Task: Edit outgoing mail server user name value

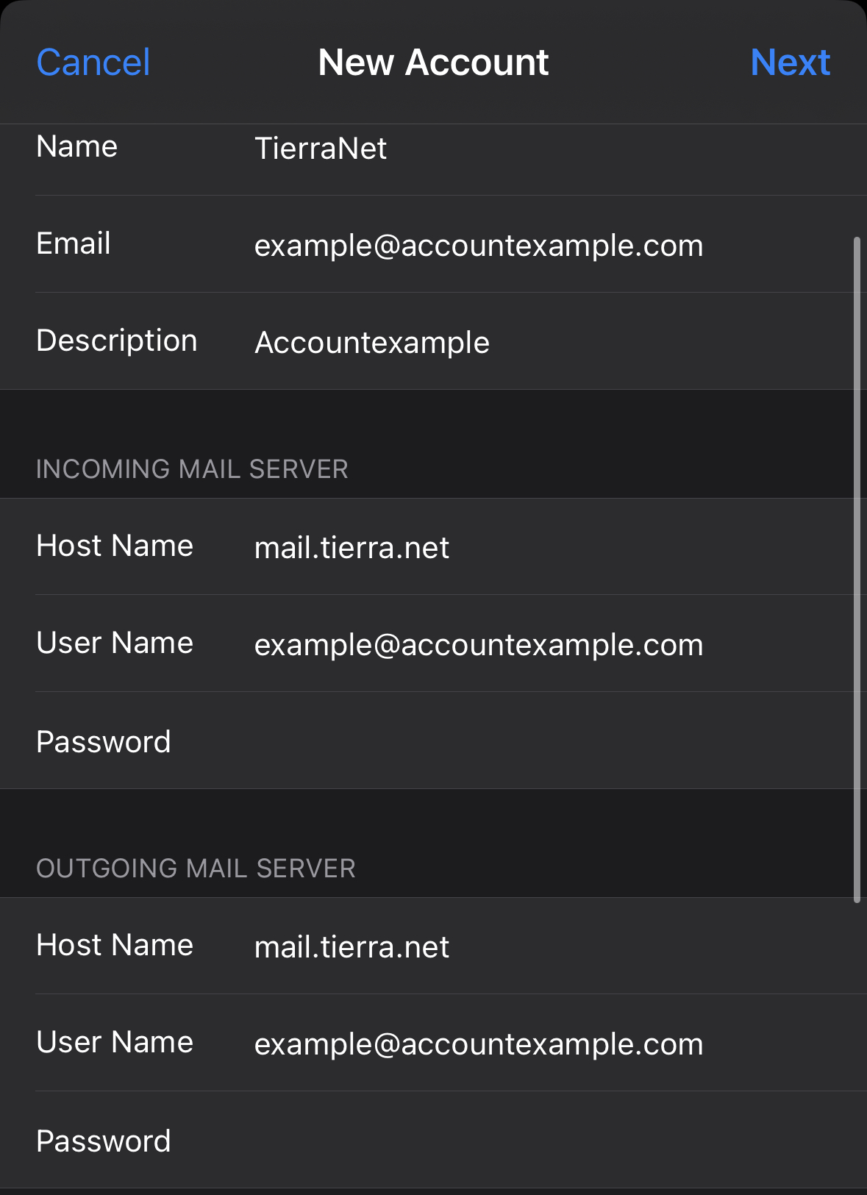Action: [479, 1044]
